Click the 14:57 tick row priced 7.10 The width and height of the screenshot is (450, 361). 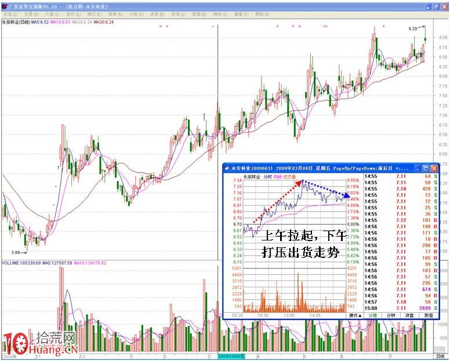click(x=401, y=302)
